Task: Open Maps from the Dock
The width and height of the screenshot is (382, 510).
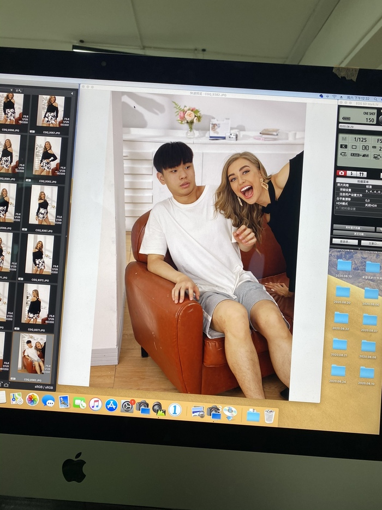Action: tap(16, 398)
